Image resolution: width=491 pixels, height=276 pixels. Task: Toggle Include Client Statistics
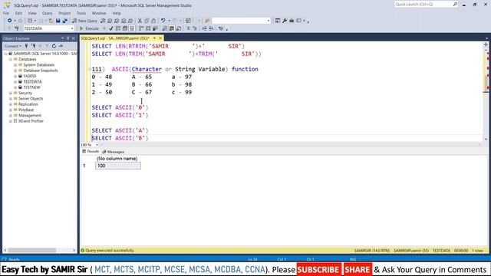[155, 28]
